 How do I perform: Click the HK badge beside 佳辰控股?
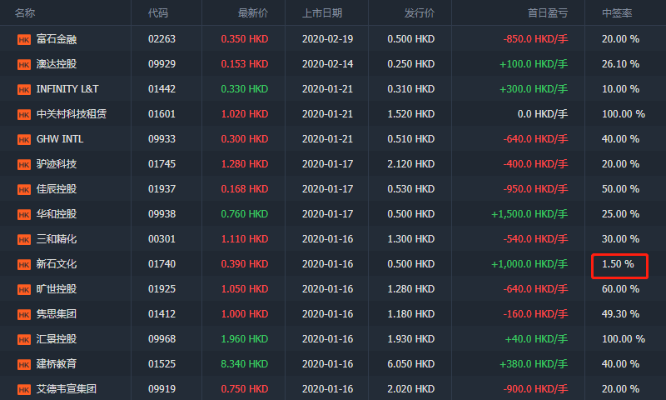coord(24,190)
